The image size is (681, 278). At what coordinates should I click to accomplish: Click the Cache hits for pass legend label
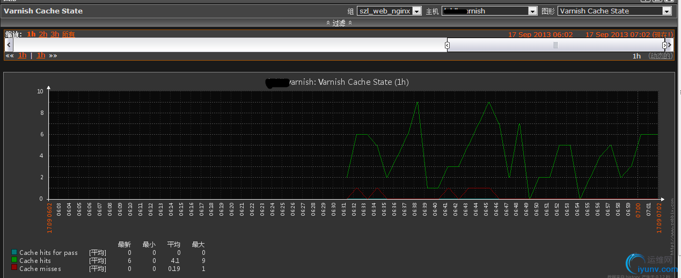click(x=48, y=252)
